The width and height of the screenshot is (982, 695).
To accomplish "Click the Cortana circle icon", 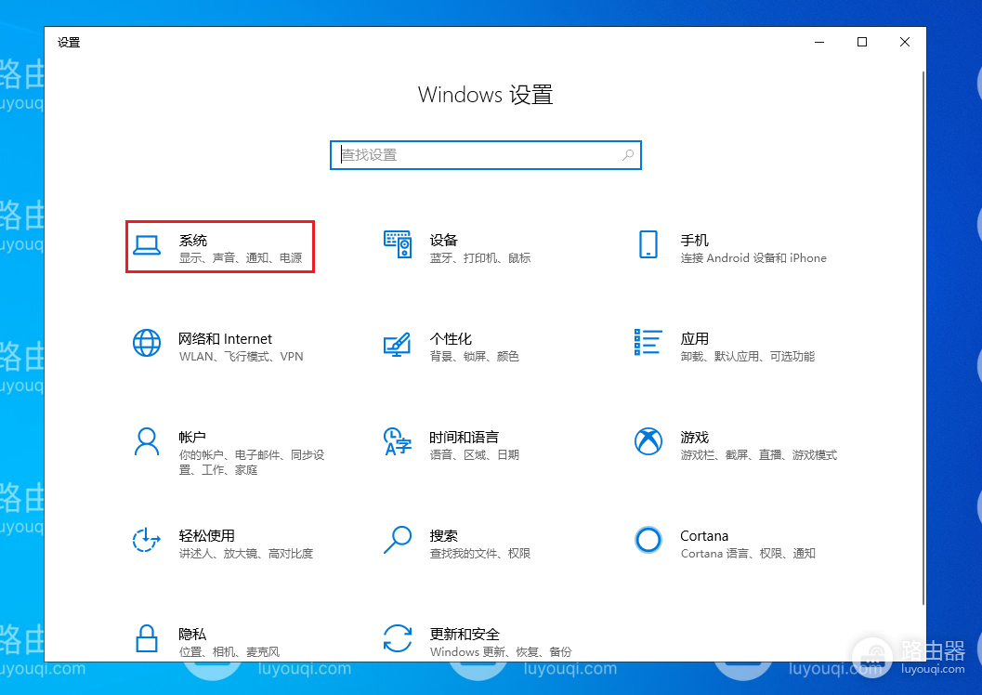I will click(x=648, y=540).
